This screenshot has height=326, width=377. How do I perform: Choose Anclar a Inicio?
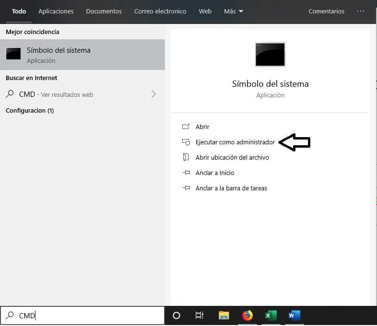(215, 173)
